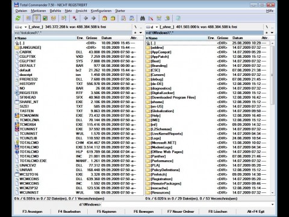Click the TOTALCMD CHM help file icon
This screenshot has height=217, width=289.
(17, 143)
